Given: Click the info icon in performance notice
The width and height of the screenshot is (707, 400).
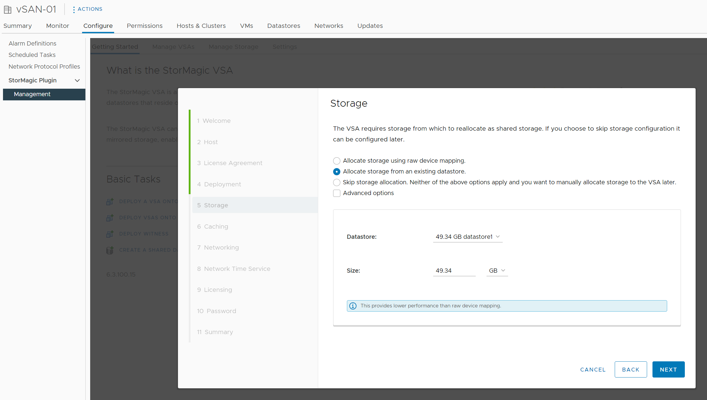Looking at the screenshot, I should [353, 306].
